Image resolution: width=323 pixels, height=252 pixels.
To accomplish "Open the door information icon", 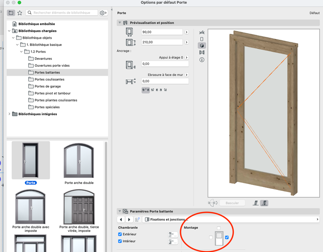I will (202, 60).
